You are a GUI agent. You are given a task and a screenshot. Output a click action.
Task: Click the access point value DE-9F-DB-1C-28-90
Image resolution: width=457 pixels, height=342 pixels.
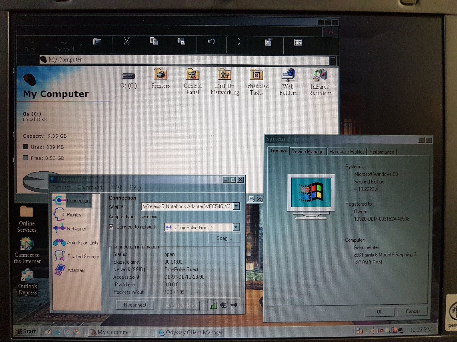184,277
